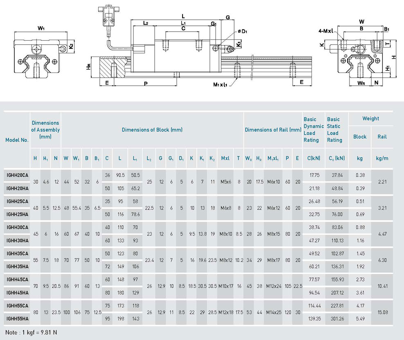404x340 pixels.
Task: Click the M6x12 rail bolt cell
Action: (273, 208)
